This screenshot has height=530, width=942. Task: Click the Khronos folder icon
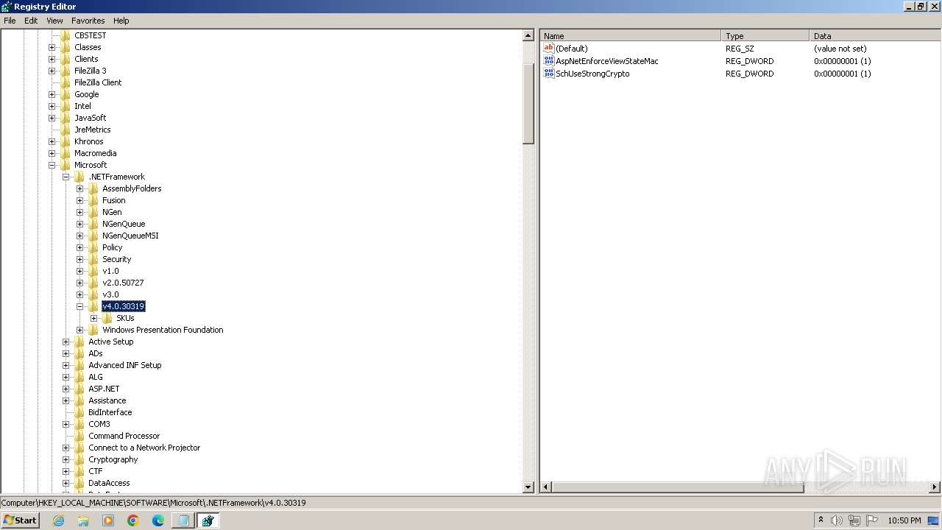65,141
